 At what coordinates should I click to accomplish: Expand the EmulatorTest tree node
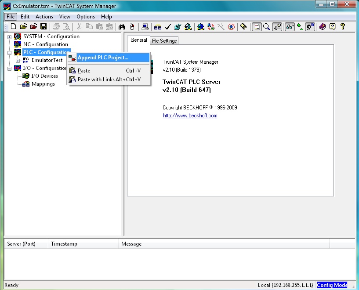(x=18, y=61)
